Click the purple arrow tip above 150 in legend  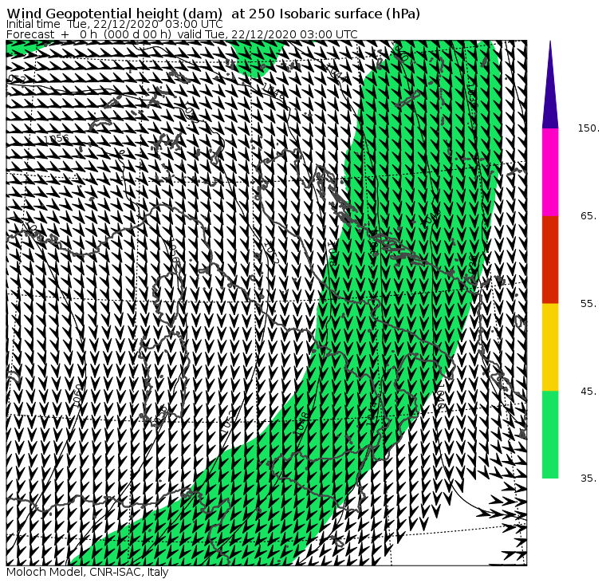550,85
